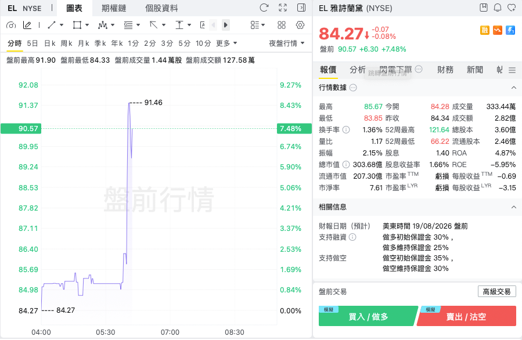Refresh the EL chart data
This screenshot has height=340, width=522.
[x=264, y=8]
